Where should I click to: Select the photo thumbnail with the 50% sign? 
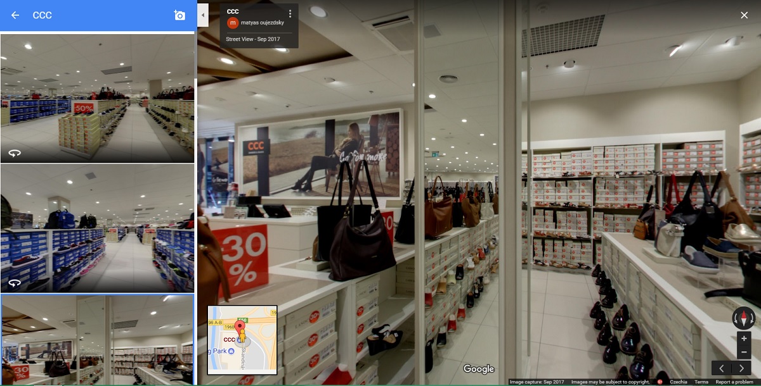(97, 98)
